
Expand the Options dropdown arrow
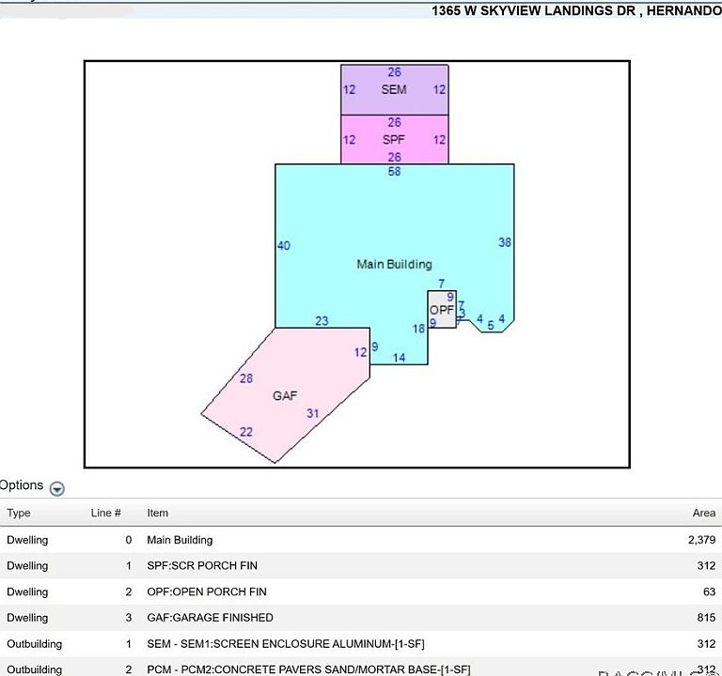(57, 488)
